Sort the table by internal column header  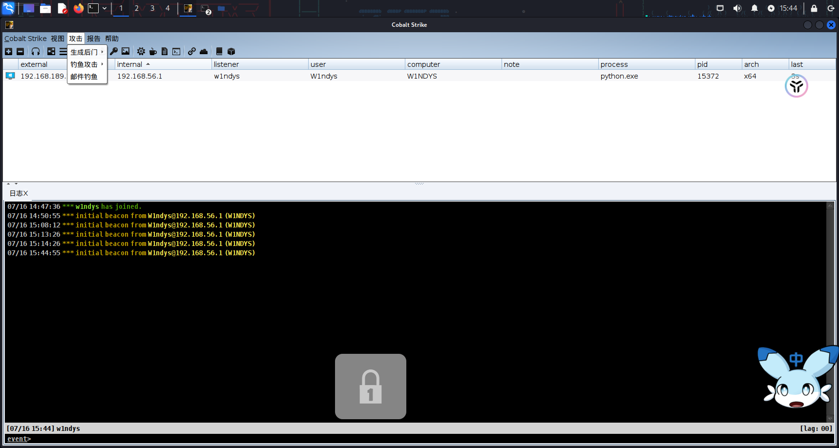130,64
